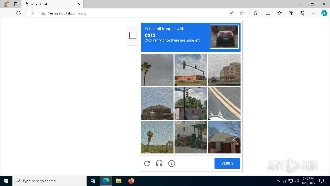Open the Extensions puzzle icon

click(255, 13)
